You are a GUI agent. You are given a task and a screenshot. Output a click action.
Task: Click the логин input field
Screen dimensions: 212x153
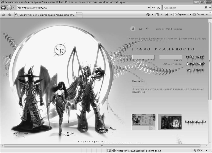[143, 57]
